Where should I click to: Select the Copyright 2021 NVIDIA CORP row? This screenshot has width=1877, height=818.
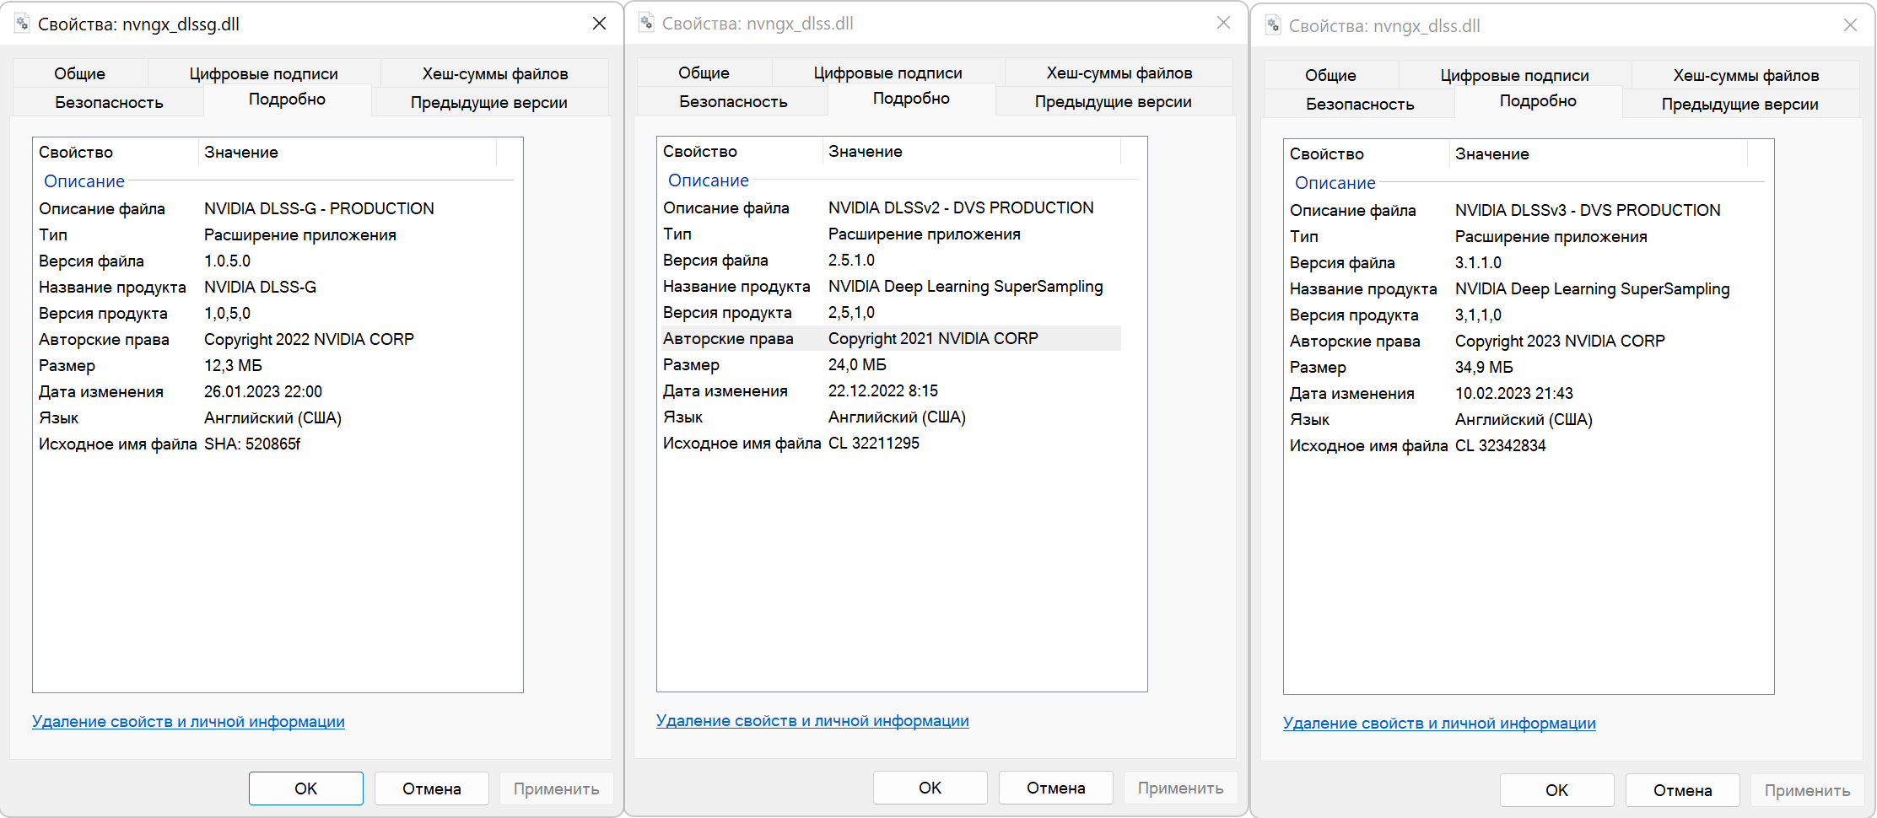(932, 338)
